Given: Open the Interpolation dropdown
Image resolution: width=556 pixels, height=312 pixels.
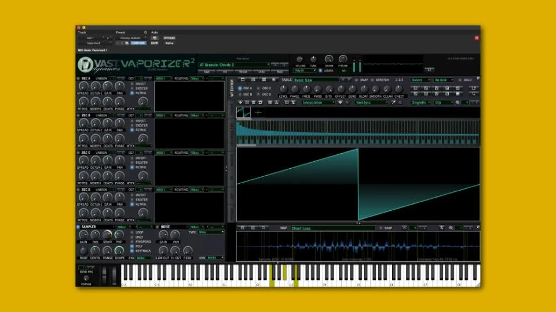Looking at the screenshot, I should pyautogui.click(x=318, y=102).
